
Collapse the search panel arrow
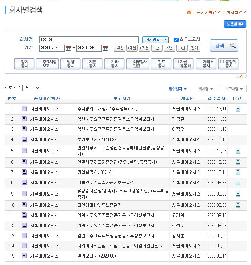241,76
